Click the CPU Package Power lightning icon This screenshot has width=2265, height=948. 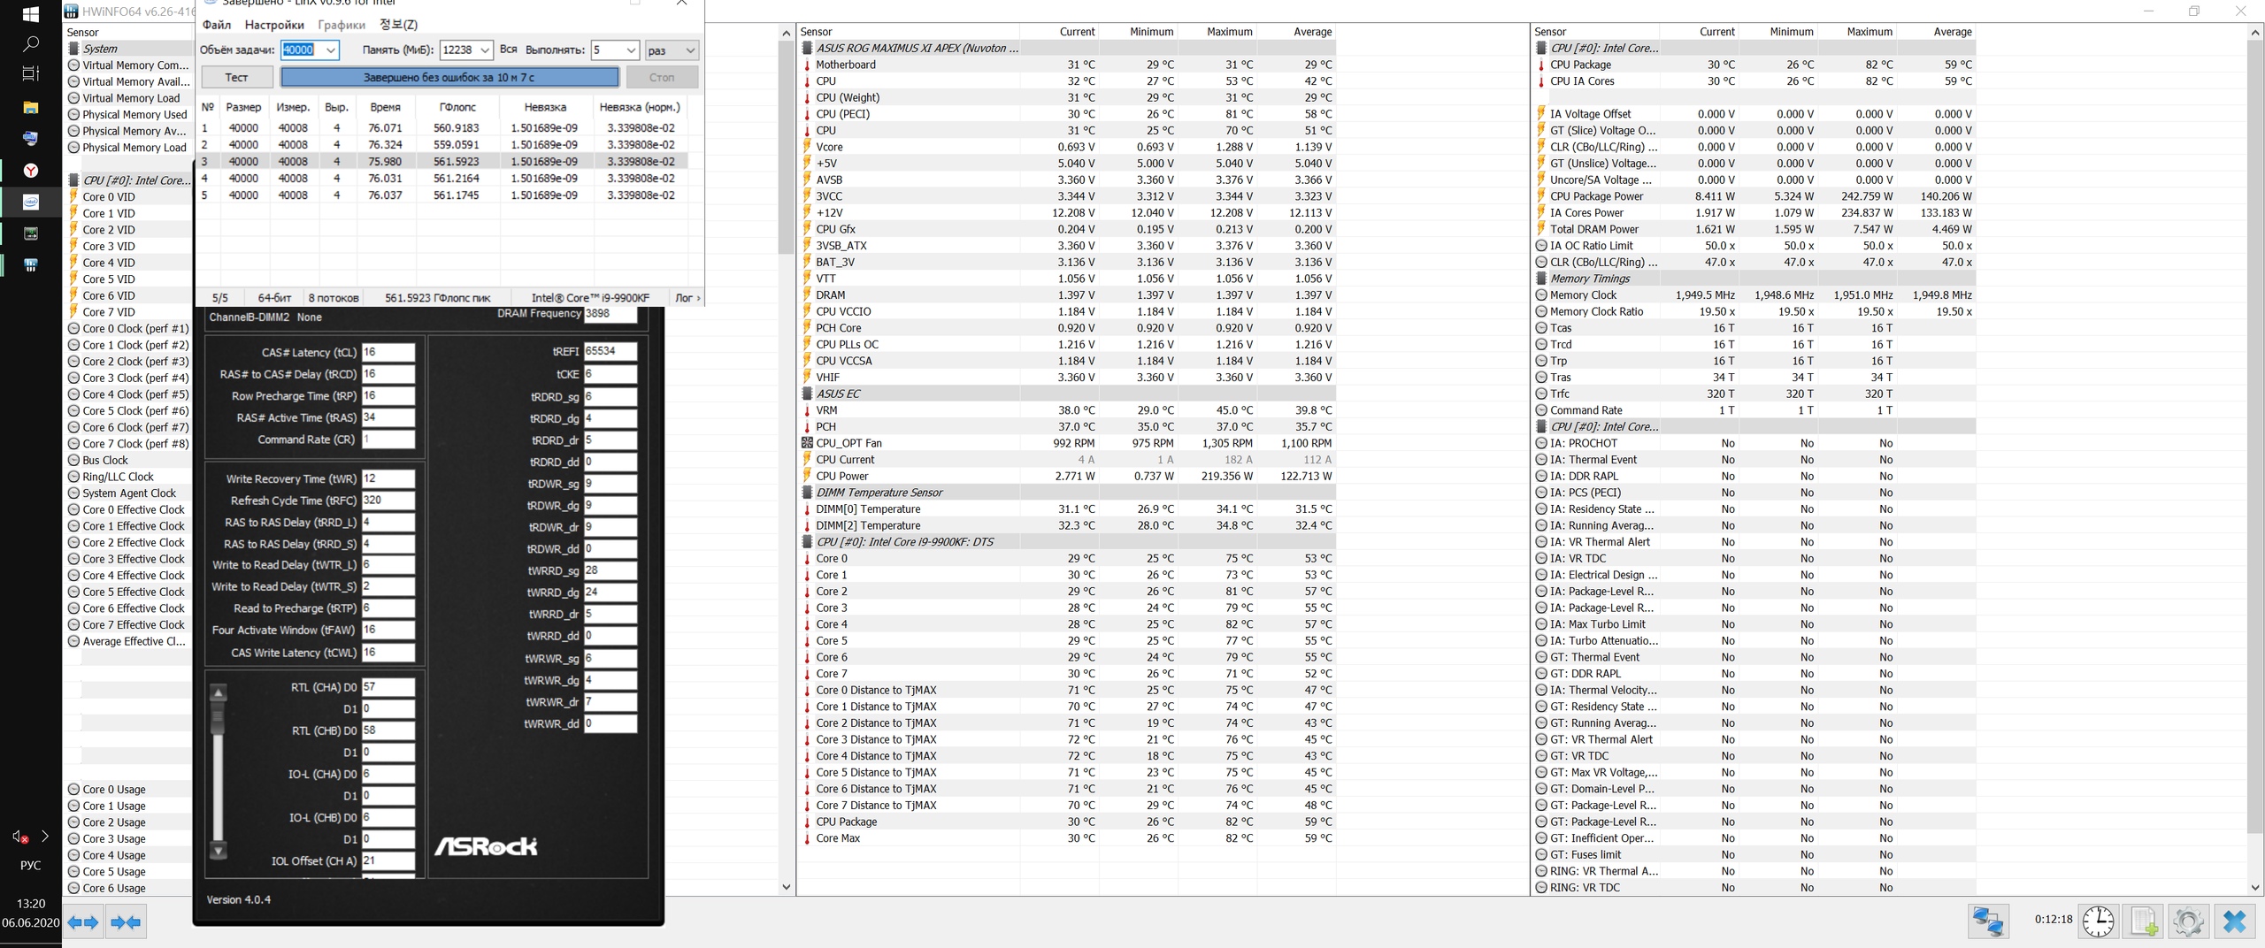coord(1541,196)
